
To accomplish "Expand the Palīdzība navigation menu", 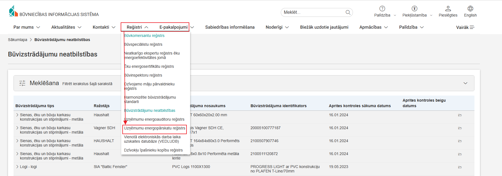I will pyautogui.click(x=411, y=27).
